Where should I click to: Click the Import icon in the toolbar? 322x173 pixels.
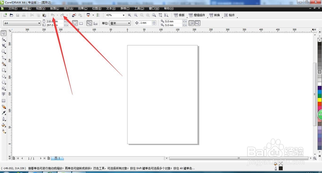point(74,15)
